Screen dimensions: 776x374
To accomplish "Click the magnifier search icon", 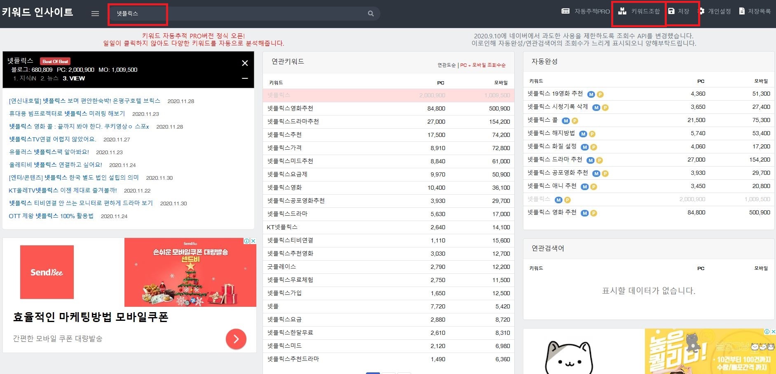I will tap(370, 13).
